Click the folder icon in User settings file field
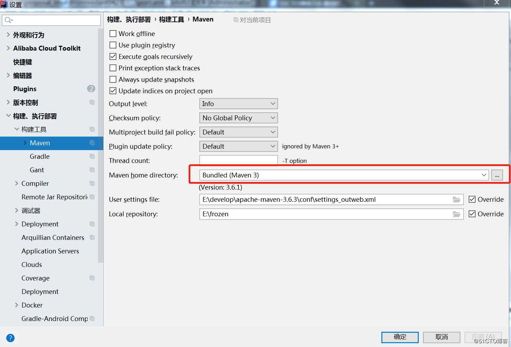 (x=457, y=200)
